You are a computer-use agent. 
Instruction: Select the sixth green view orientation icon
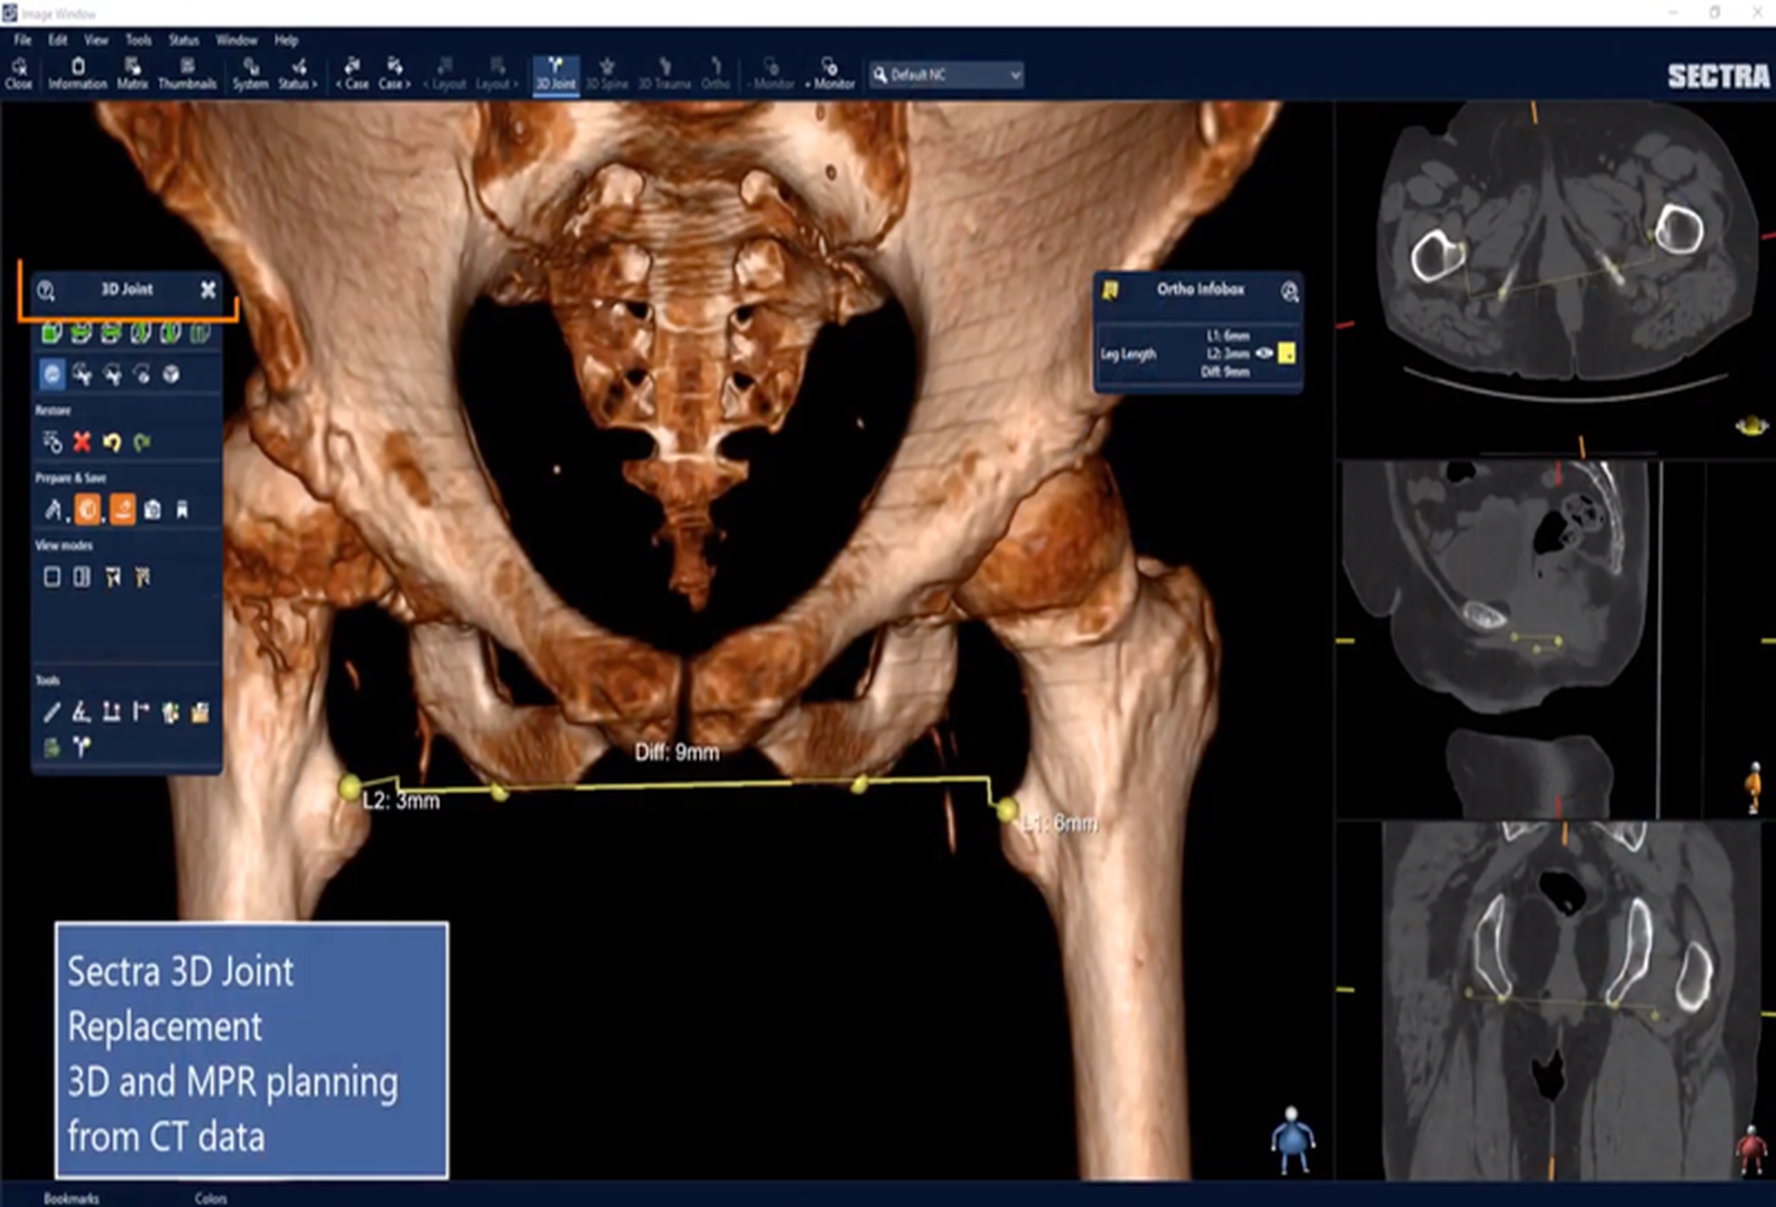(x=200, y=332)
